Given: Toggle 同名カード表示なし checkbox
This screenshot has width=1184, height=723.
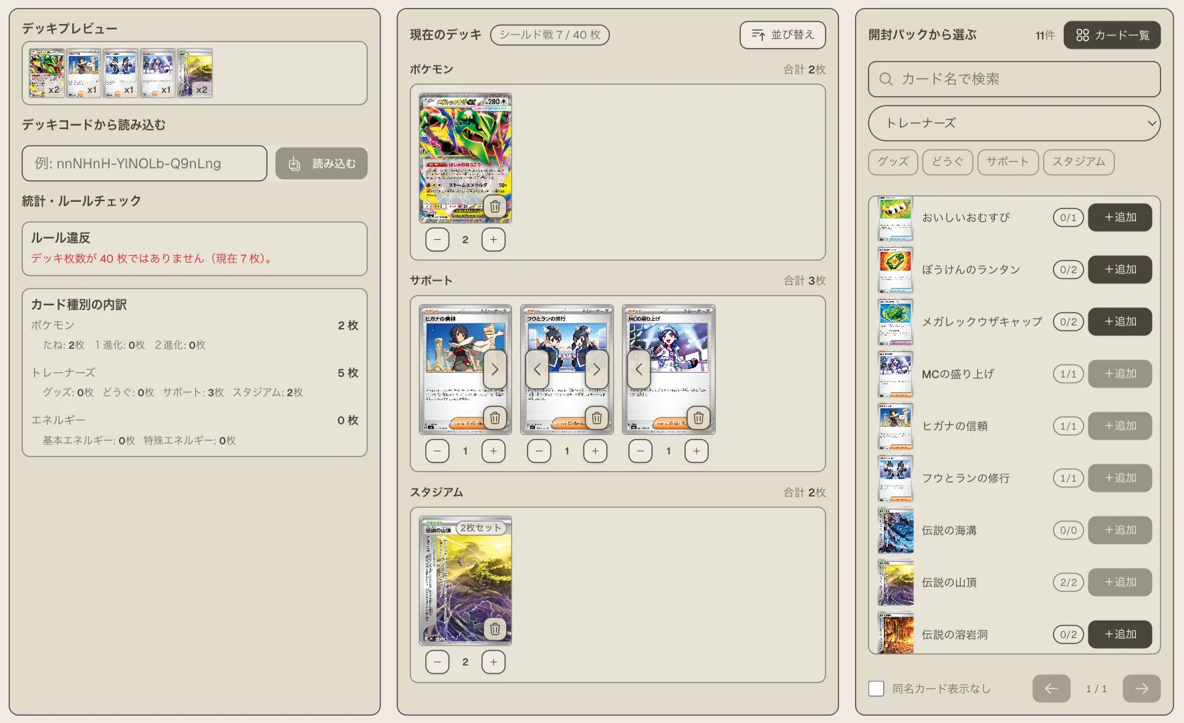Looking at the screenshot, I should 876,688.
